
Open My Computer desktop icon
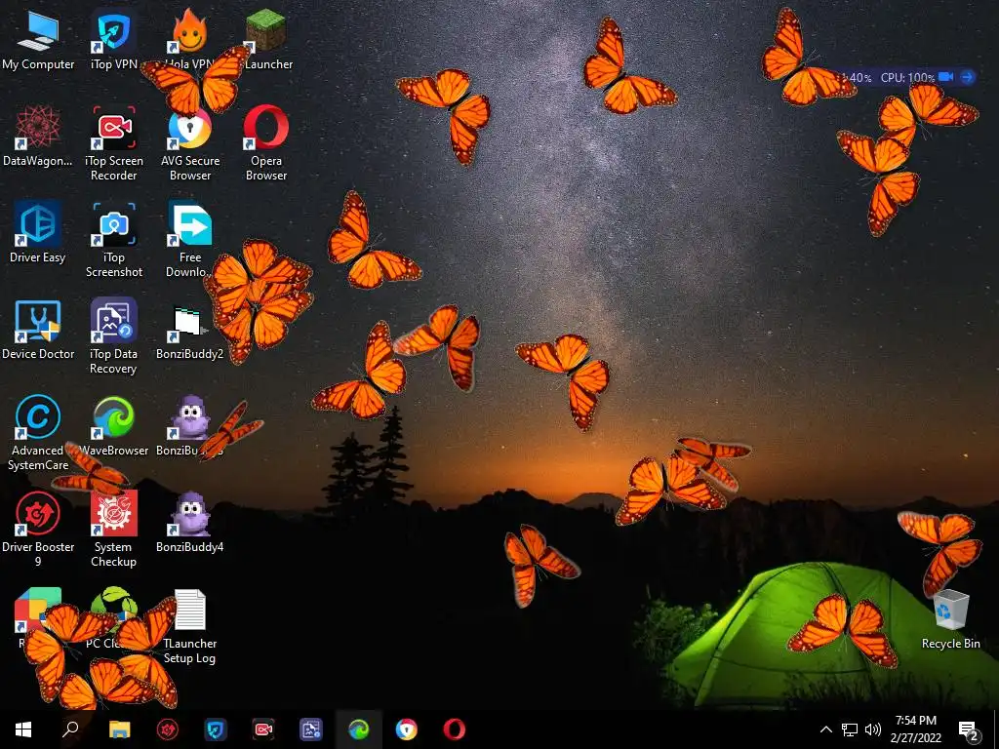[x=38, y=39]
